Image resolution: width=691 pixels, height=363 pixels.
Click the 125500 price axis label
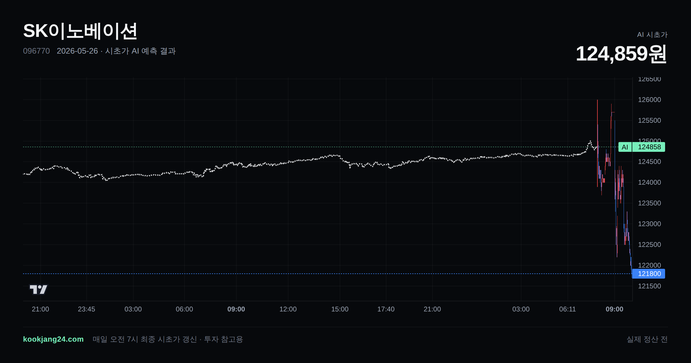tap(649, 120)
